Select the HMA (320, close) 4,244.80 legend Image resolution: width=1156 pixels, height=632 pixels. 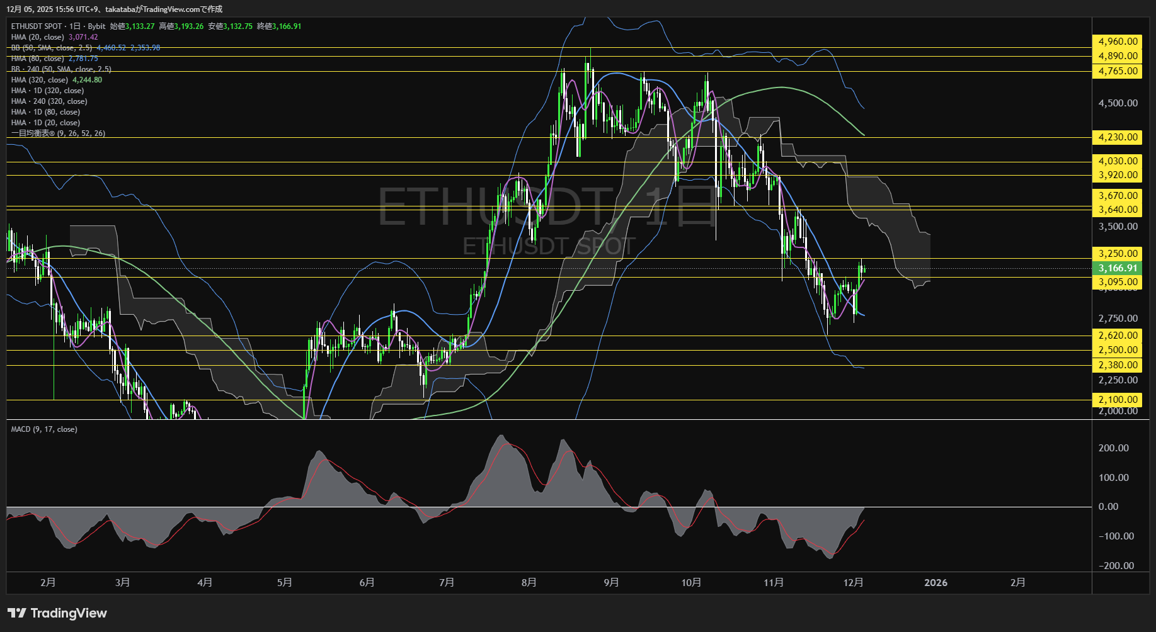(57, 80)
